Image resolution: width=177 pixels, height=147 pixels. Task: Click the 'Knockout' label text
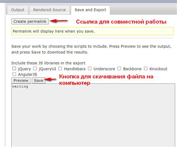pos(158,69)
